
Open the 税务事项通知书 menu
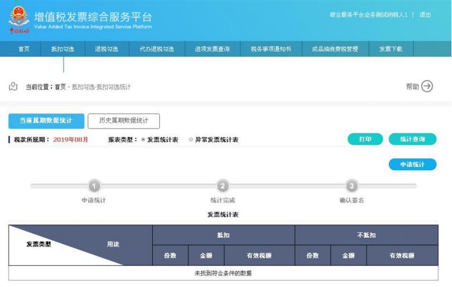(271, 49)
